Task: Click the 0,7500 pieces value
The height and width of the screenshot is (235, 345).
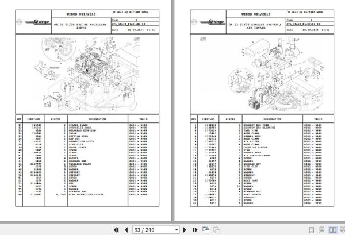Action: point(60,195)
